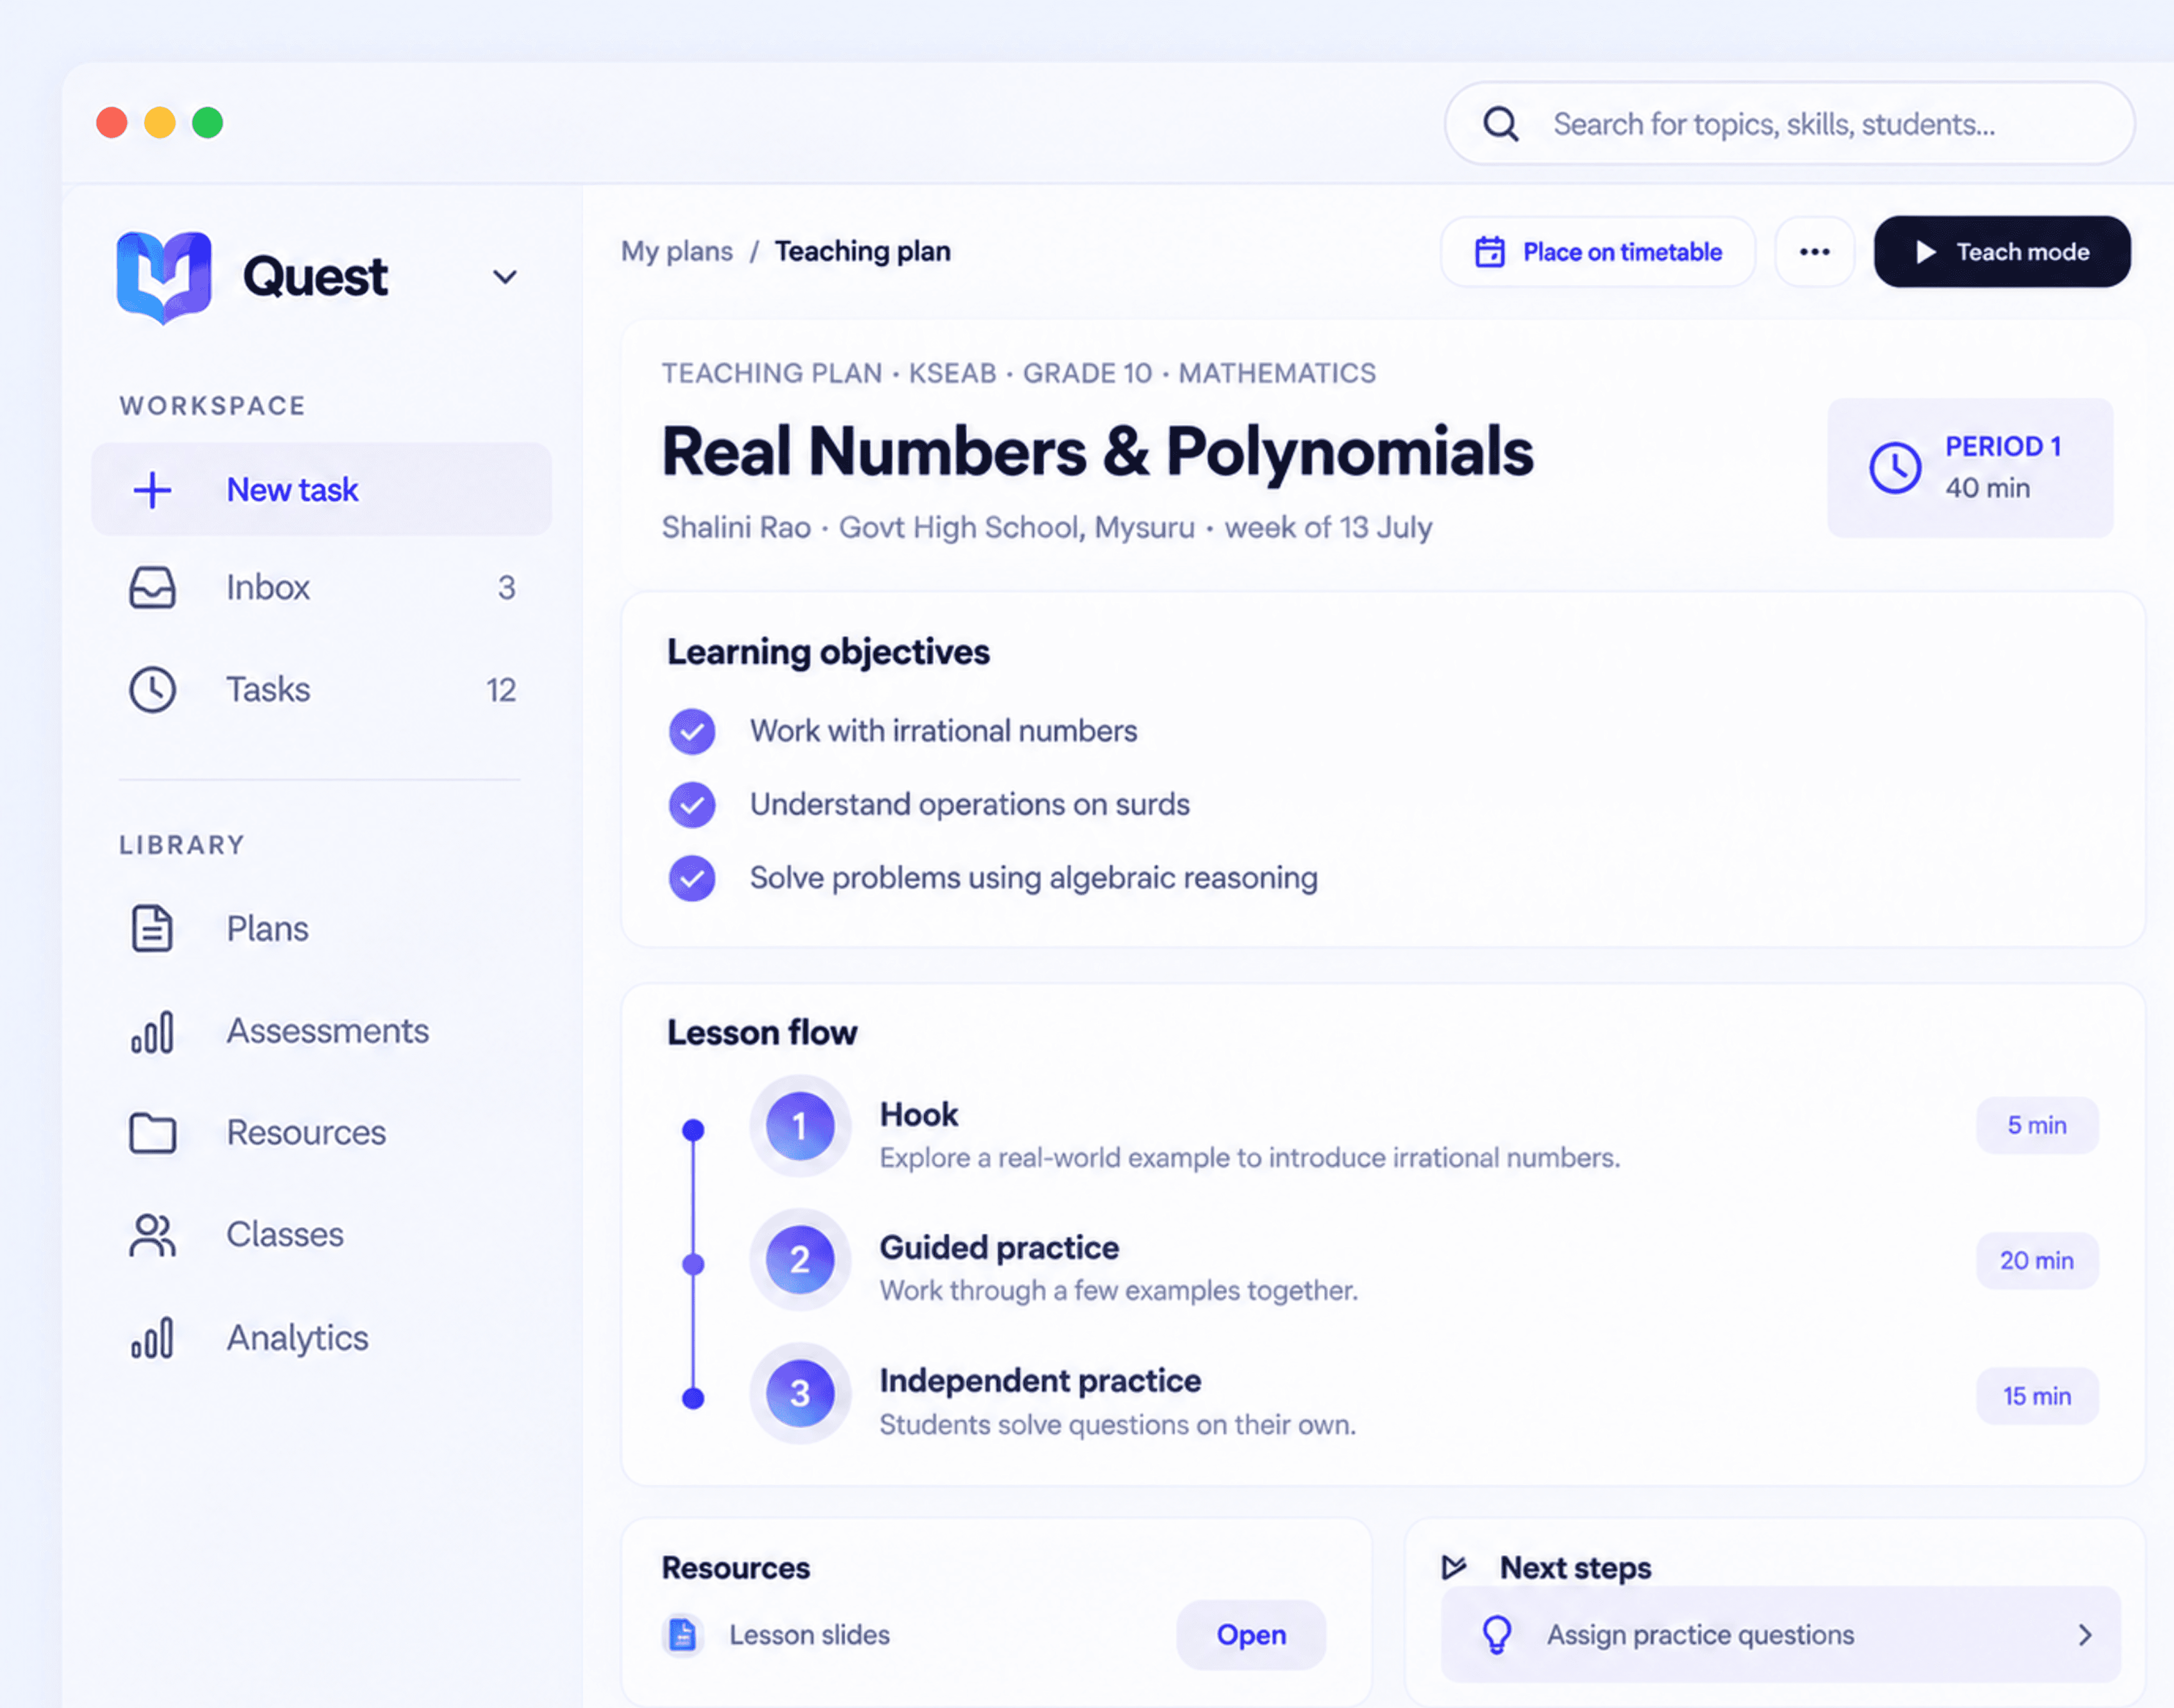The image size is (2174, 1708).
Task: Click the plus icon beside New task
Action: tap(152, 490)
